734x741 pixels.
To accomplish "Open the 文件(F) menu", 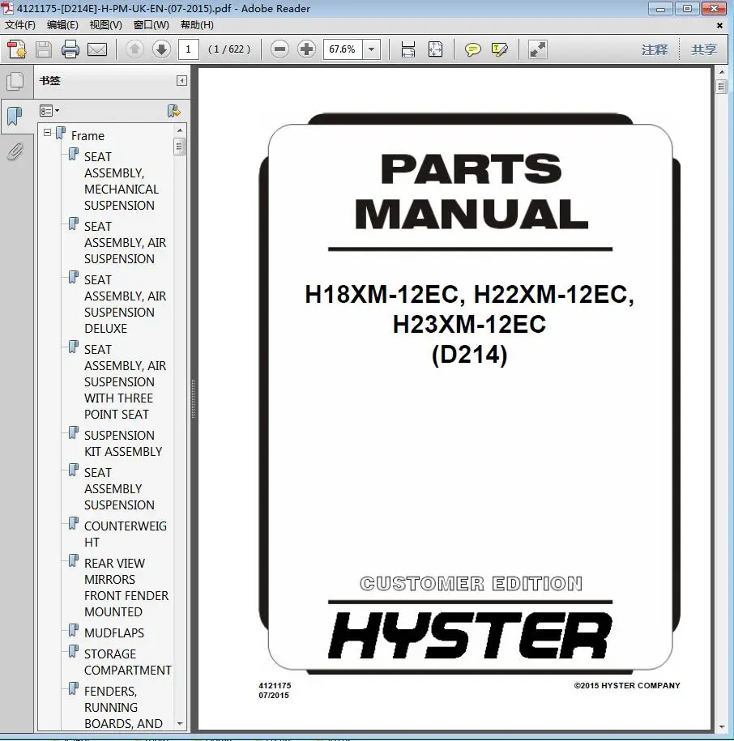I will (20, 25).
